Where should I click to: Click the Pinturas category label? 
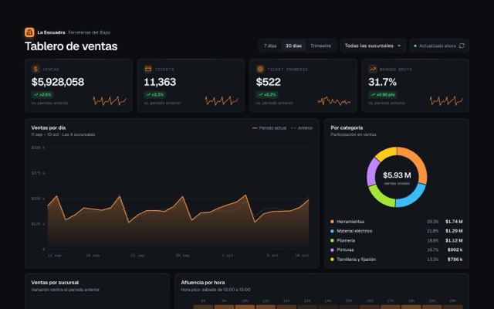(345, 250)
